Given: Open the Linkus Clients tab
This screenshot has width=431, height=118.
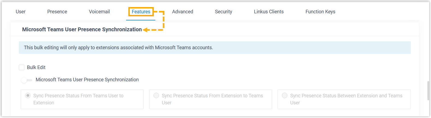Looking at the screenshot, I should pos(268,12).
